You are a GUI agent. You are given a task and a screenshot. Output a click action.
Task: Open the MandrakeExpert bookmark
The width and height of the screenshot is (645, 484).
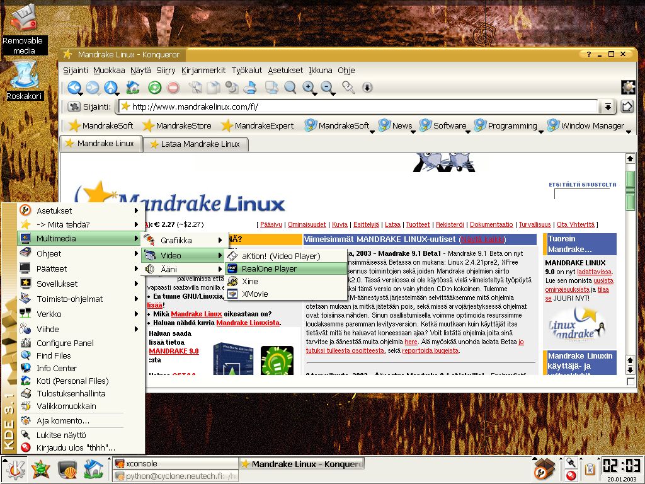pyautogui.click(x=258, y=126)
